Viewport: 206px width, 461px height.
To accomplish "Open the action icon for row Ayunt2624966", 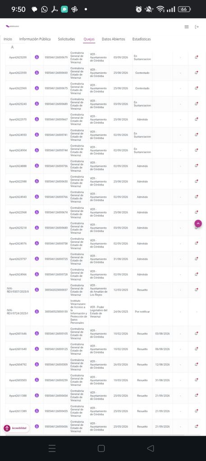I will point(196,274).
